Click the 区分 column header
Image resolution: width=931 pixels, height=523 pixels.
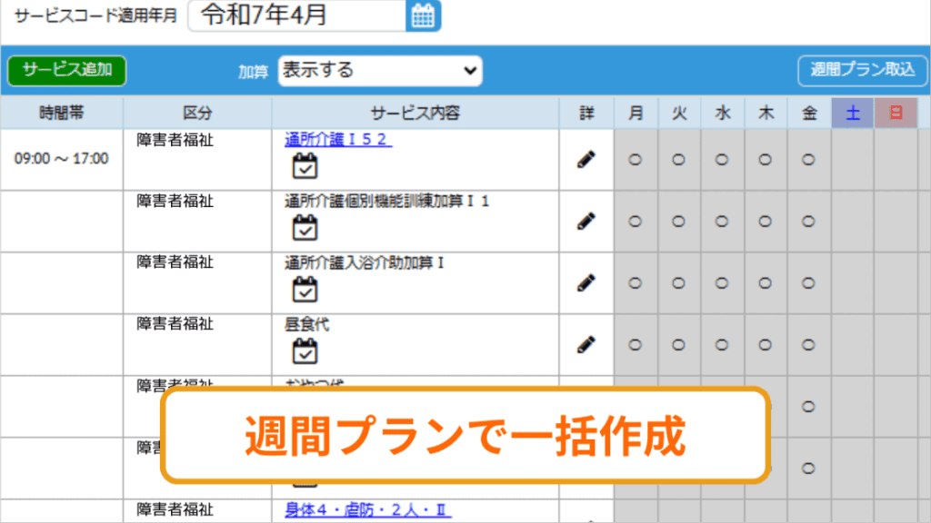(197, 113)
